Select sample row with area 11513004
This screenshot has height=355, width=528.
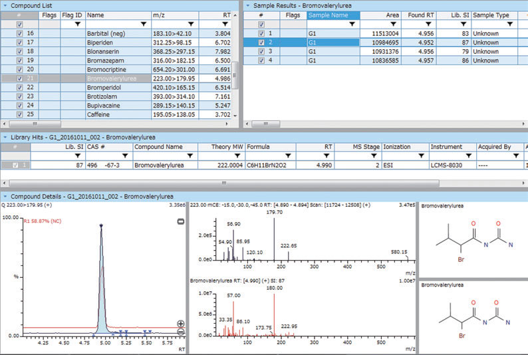386,33
